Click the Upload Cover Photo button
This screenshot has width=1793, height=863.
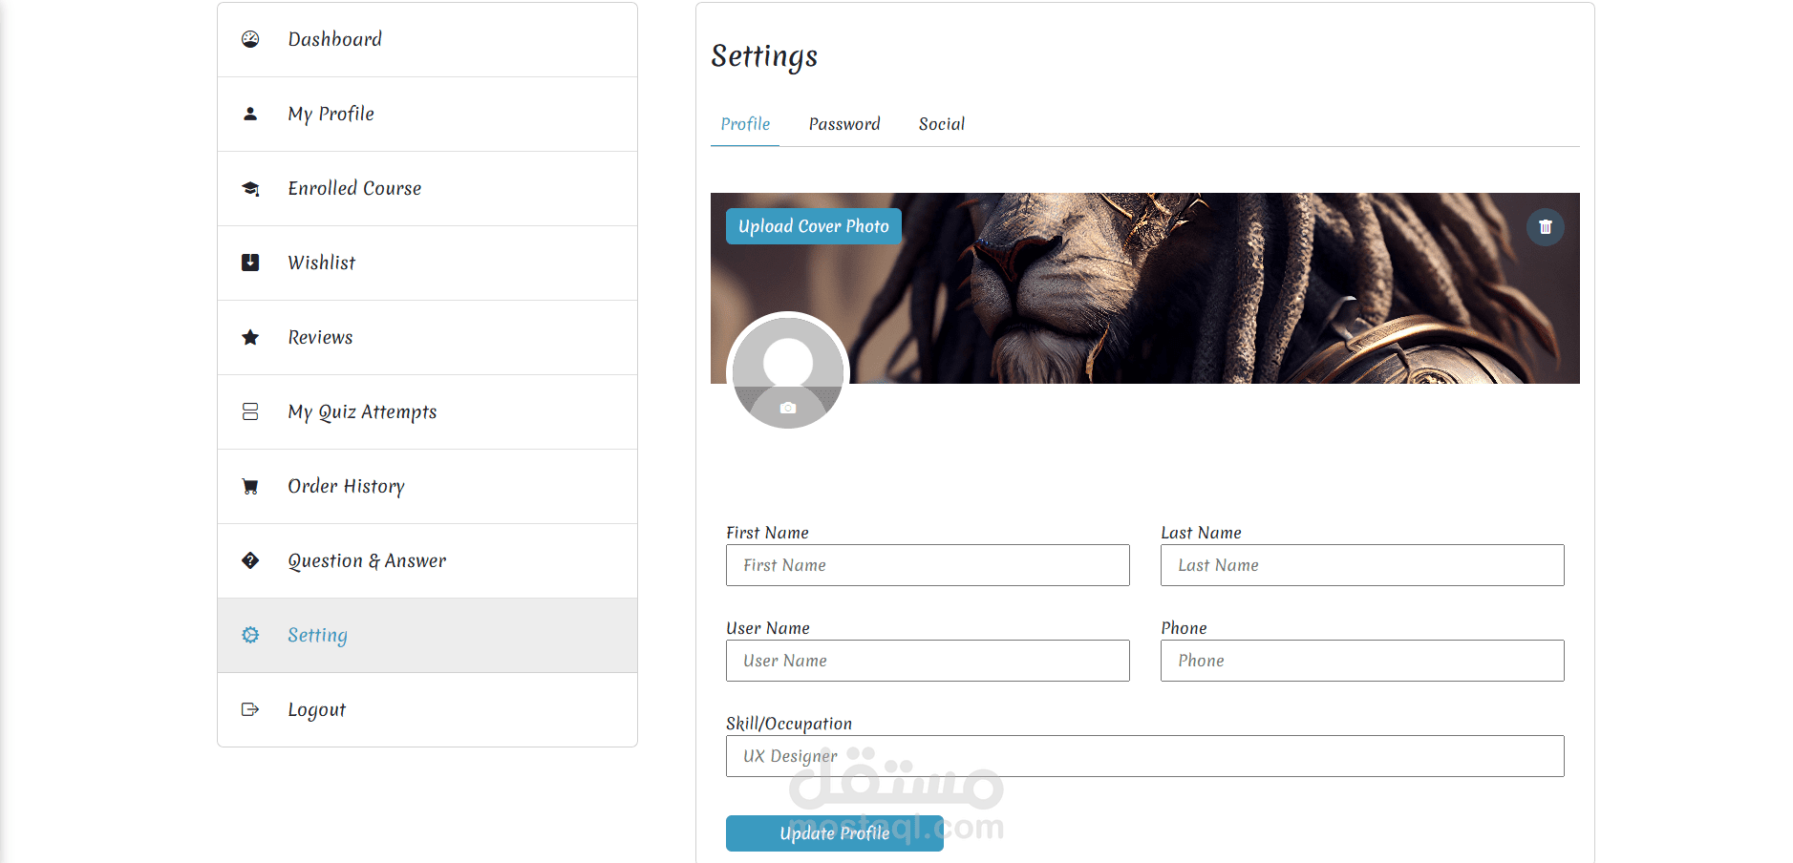click(x=814, y=226)
